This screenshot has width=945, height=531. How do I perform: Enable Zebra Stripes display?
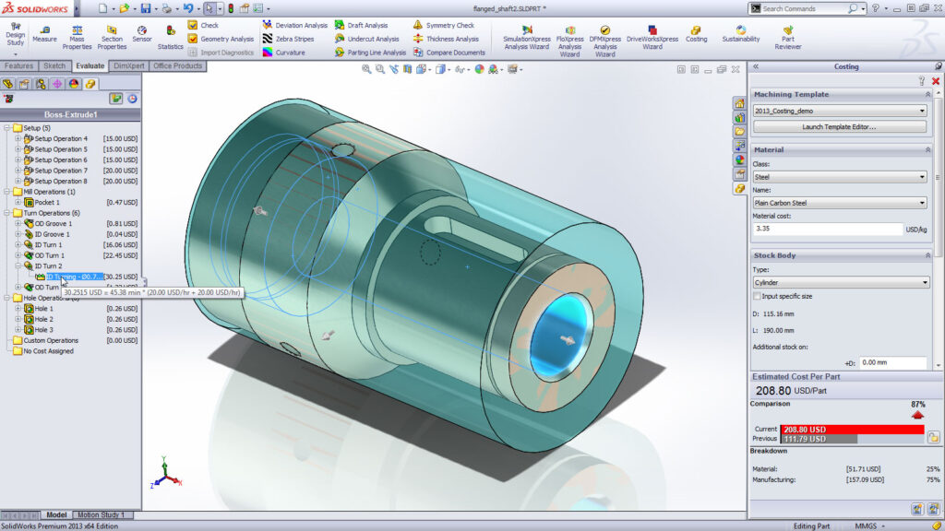pos(293,39)
